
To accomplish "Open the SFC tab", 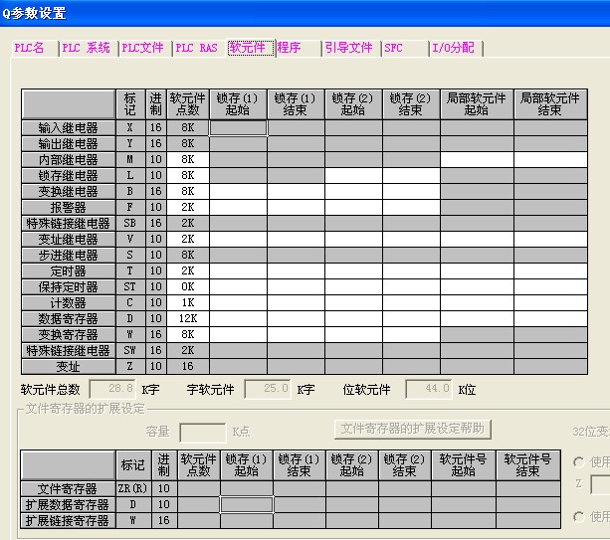I will [394, 48].
